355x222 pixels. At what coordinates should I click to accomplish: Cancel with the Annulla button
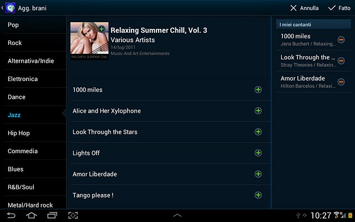click(x=305, y=8)
